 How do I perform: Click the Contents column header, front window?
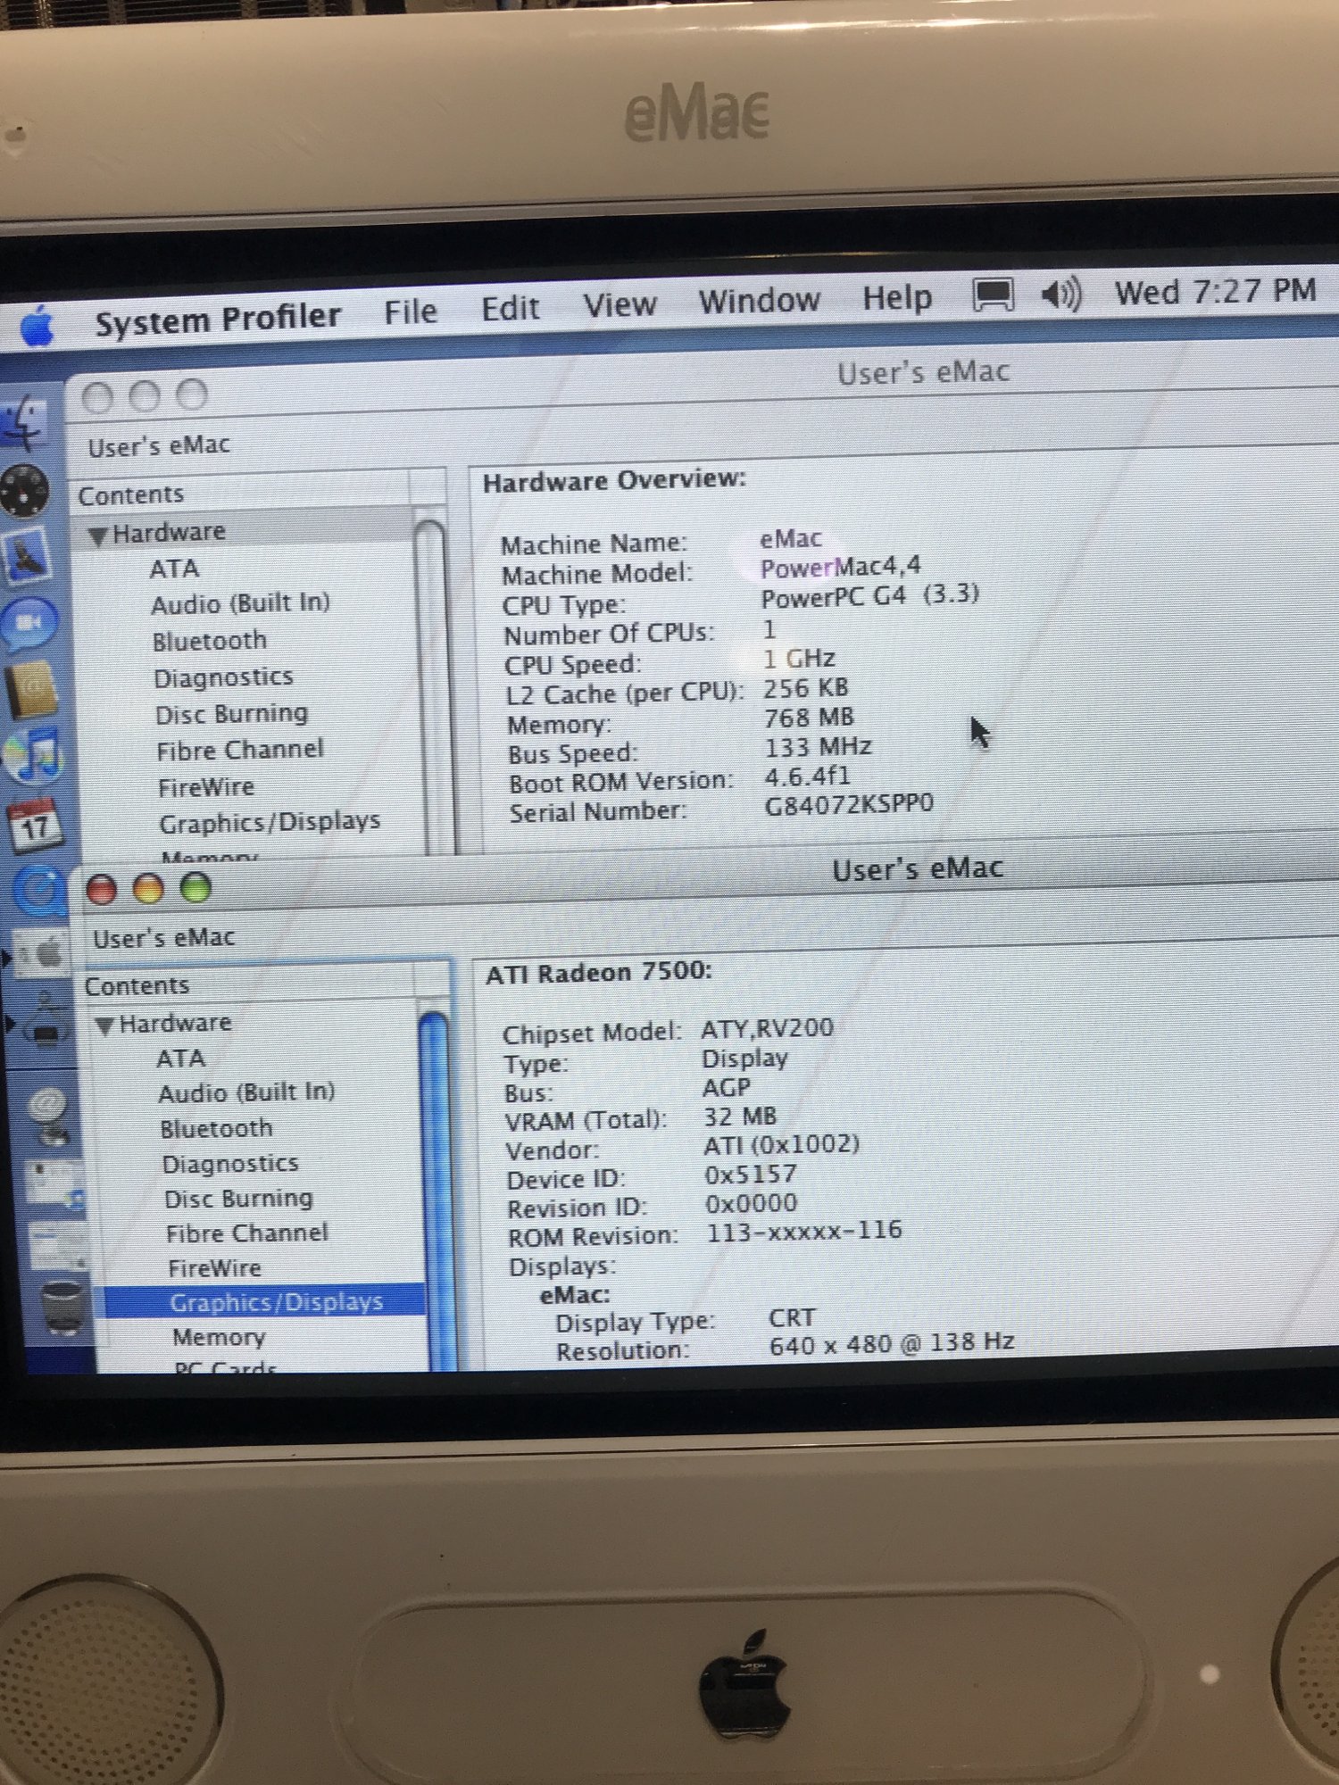pos(250,985)
